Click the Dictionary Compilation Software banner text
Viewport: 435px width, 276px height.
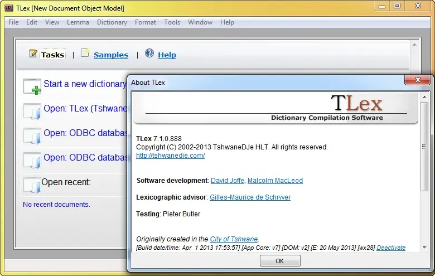pos(327,118)
